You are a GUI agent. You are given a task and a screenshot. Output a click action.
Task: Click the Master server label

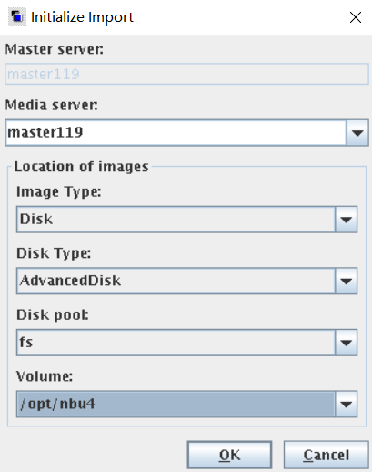click(55, 49)
